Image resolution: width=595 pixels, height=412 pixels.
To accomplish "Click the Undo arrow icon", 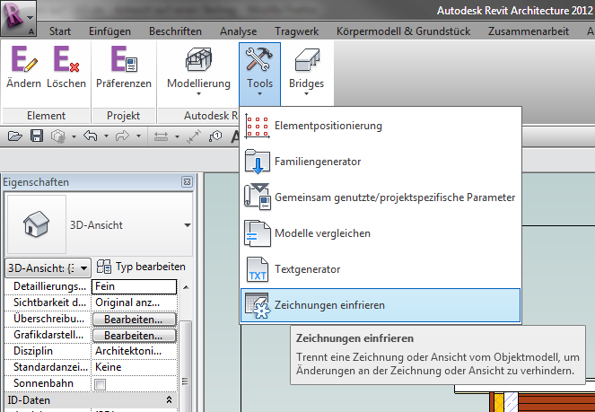I will (x=91, y=136).
